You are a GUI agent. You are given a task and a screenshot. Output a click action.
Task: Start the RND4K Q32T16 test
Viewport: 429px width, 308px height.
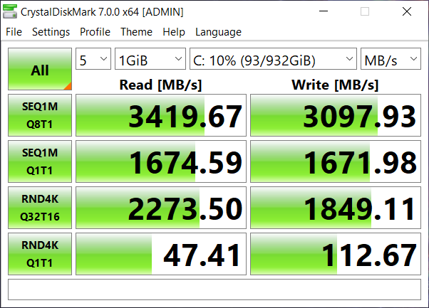tap(40, 208)
